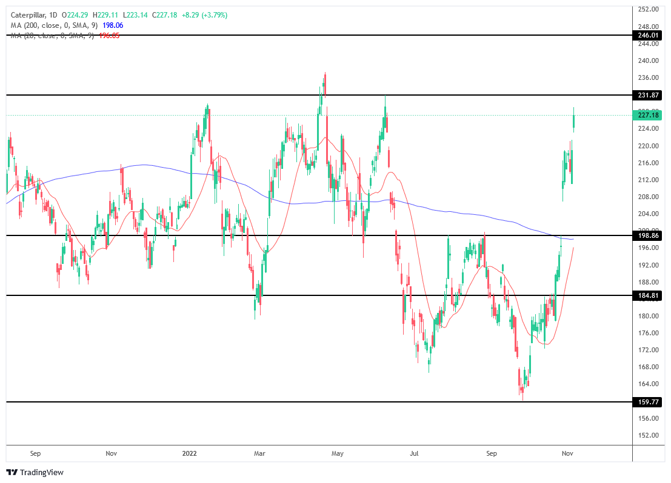Screen dimensions: 671x483
Task: Click the Jul label on time axis
Action: point(414,453)
